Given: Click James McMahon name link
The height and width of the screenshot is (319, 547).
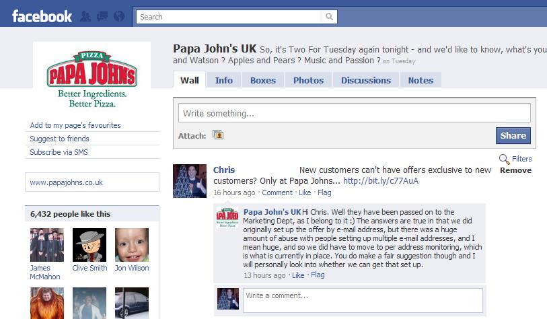Looking at the screenshot, I should click(44, 273).
